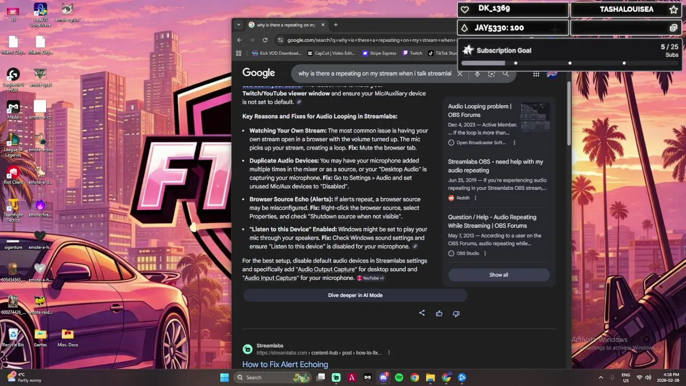Open the Games folder on the desktop

(x=40, y=338)
